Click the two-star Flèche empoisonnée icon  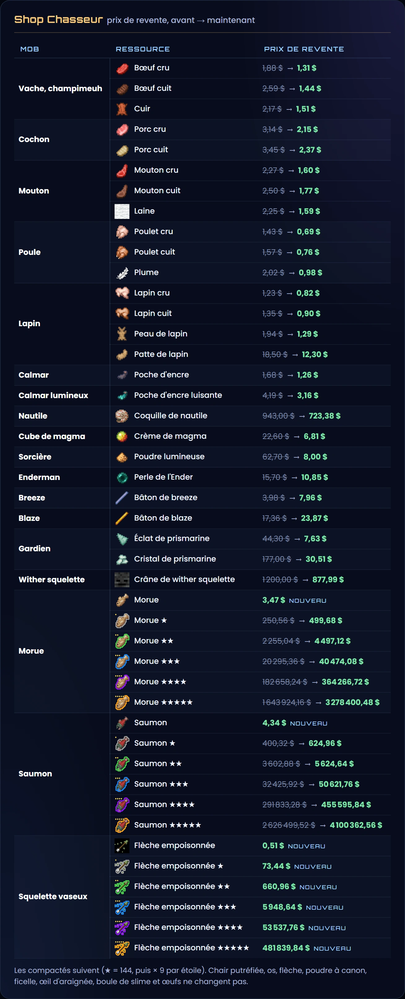click(x=122, y=886)
